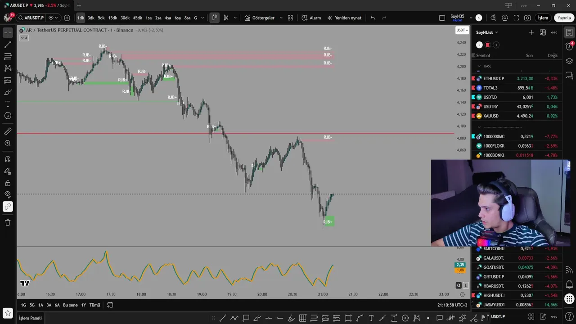Viewport: 576px width, 324px height.
Task: Open the favorites star toolbar button
Action: coord(8,313)
